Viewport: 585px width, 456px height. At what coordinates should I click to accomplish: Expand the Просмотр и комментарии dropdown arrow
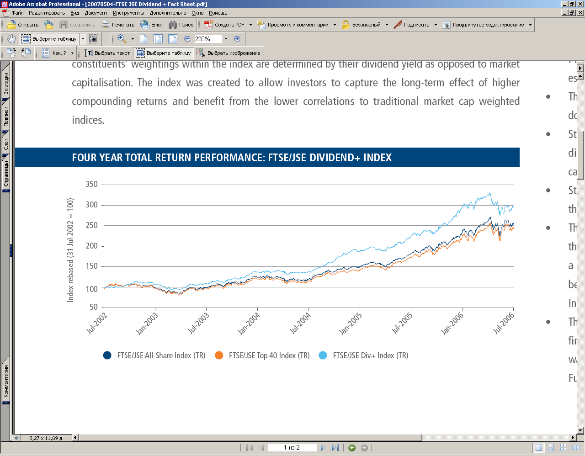pyautogui.click(x=335, y=25)
